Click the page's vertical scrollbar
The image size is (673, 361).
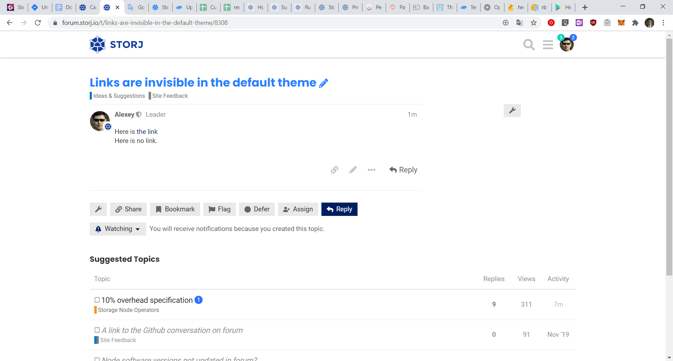(669, 158)
